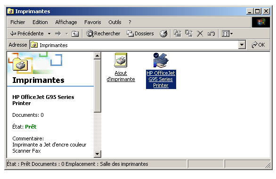
Task: Click the window resize grip
Action: [x=268, y=165]
